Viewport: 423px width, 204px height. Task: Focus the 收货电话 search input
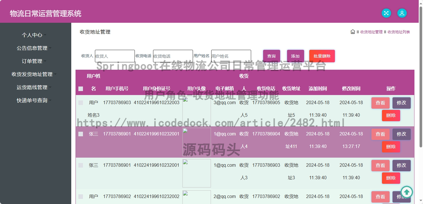(173, 56)
